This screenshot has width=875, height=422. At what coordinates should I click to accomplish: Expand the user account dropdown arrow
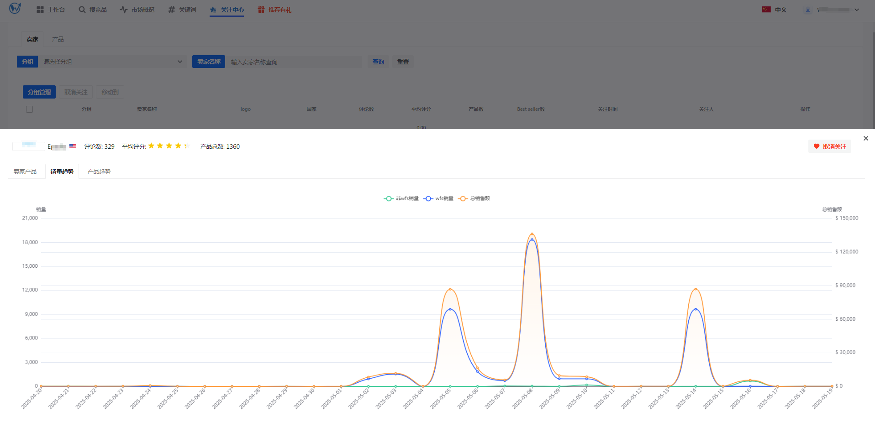pos(857,10)
